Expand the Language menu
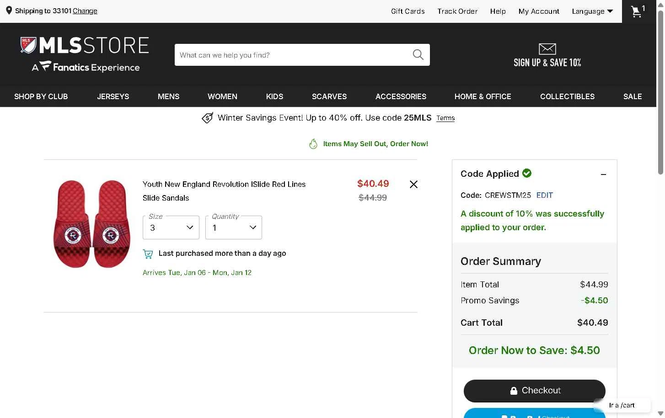 [x=592, y=11]
